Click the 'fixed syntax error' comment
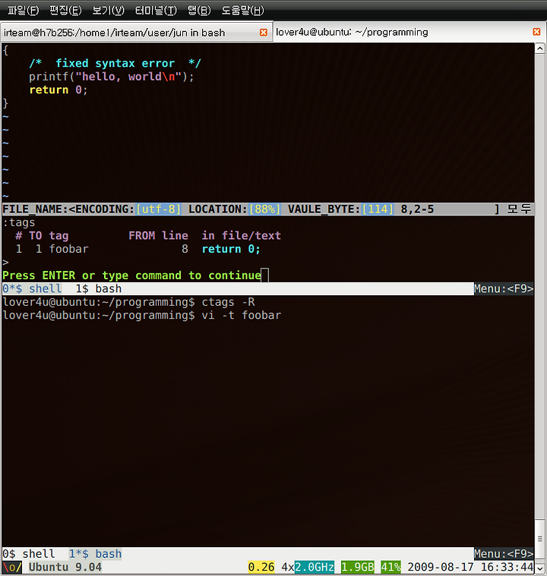547x576 pixels. pyautogui.click(x=115, y=63)
